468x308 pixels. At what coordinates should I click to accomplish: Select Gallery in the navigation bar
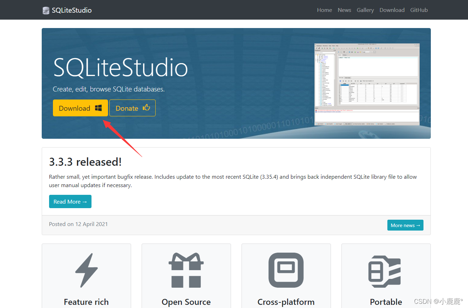(365, 10)
